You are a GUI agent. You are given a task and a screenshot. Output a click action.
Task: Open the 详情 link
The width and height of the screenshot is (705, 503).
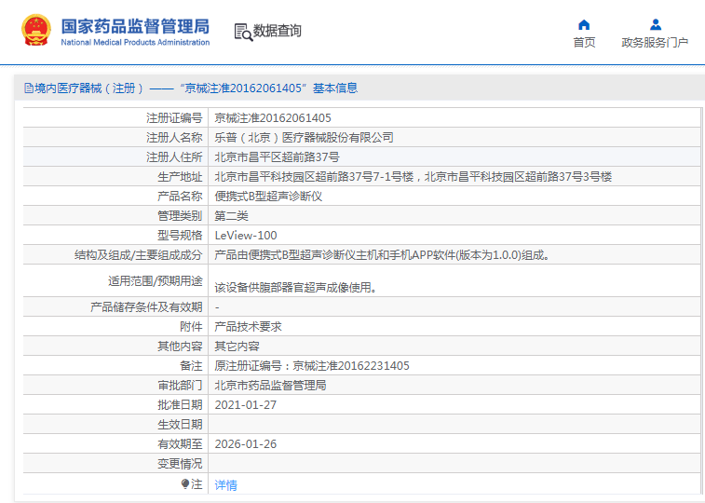click(x=225, y=485)
